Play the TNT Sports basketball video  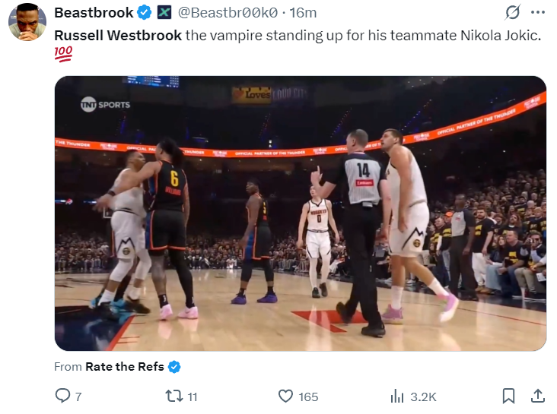pos(300,213)
